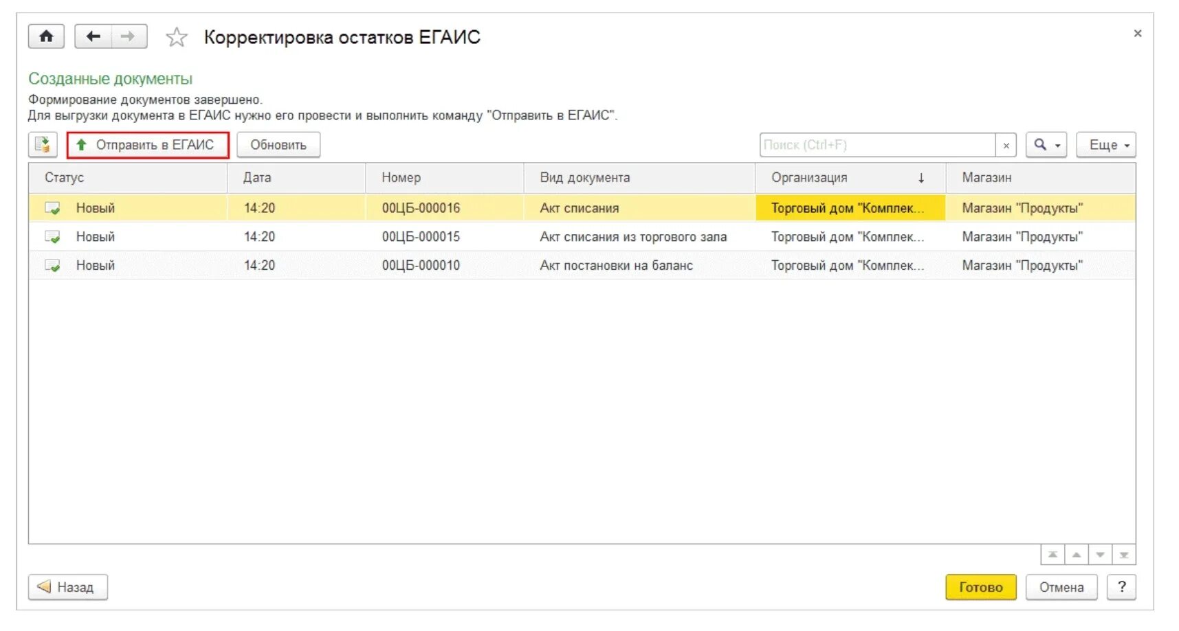Focus the Поиск (Ctrl+F) search field

(877, 145)
